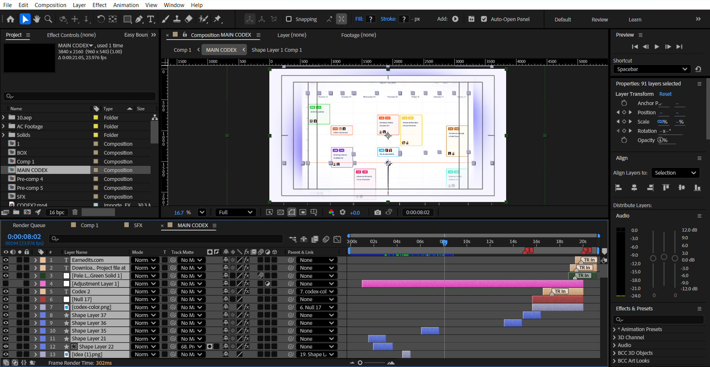
Task: Open the Shortcut Spacebar dropdown
Action: [x=652, y=69]
